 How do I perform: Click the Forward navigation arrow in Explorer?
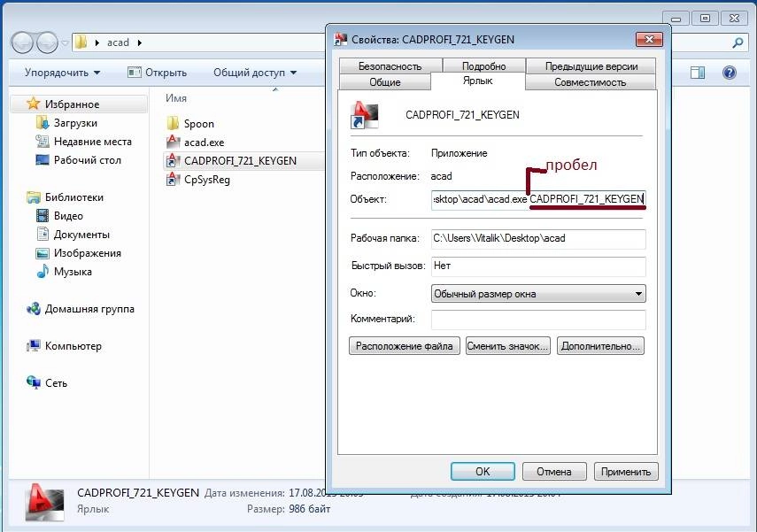click(x=47, y=42)
